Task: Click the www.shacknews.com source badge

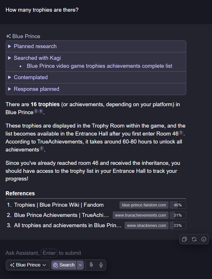Action: pos(146,225)
